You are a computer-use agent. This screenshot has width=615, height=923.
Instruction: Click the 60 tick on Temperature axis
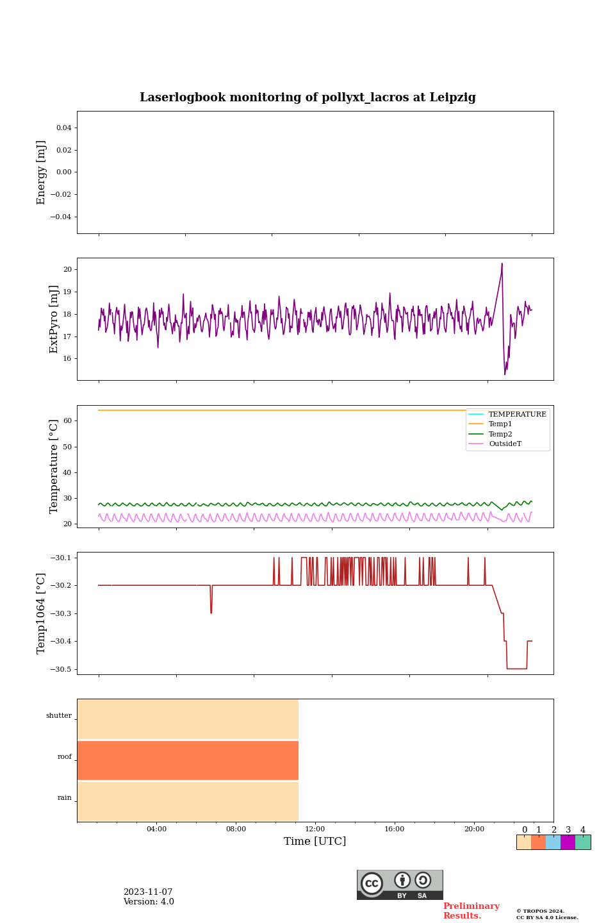coord(67,421)
